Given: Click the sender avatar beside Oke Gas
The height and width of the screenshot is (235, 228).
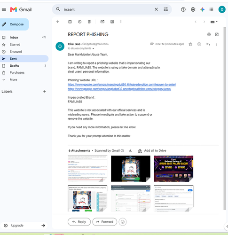Looking at the screenshot, I should coord(60,47).
